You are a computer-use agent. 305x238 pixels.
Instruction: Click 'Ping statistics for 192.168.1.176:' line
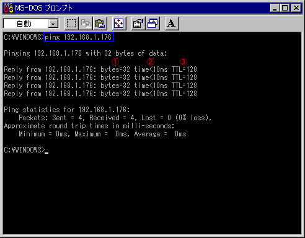tap(67, 110)
